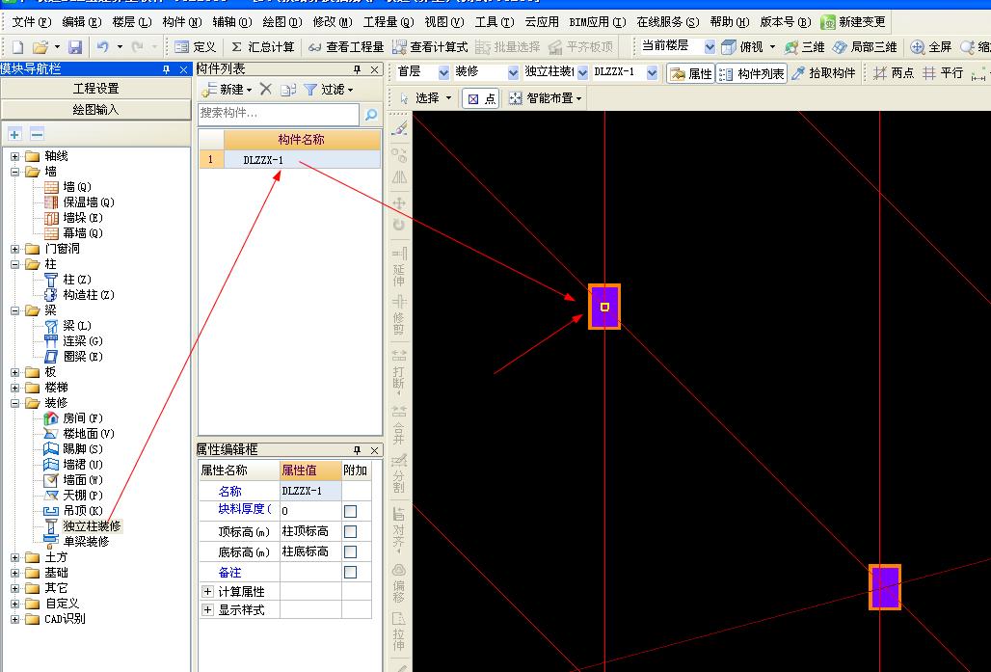
Task: Switch to 三维 3D view
Action: pos(805,47)
